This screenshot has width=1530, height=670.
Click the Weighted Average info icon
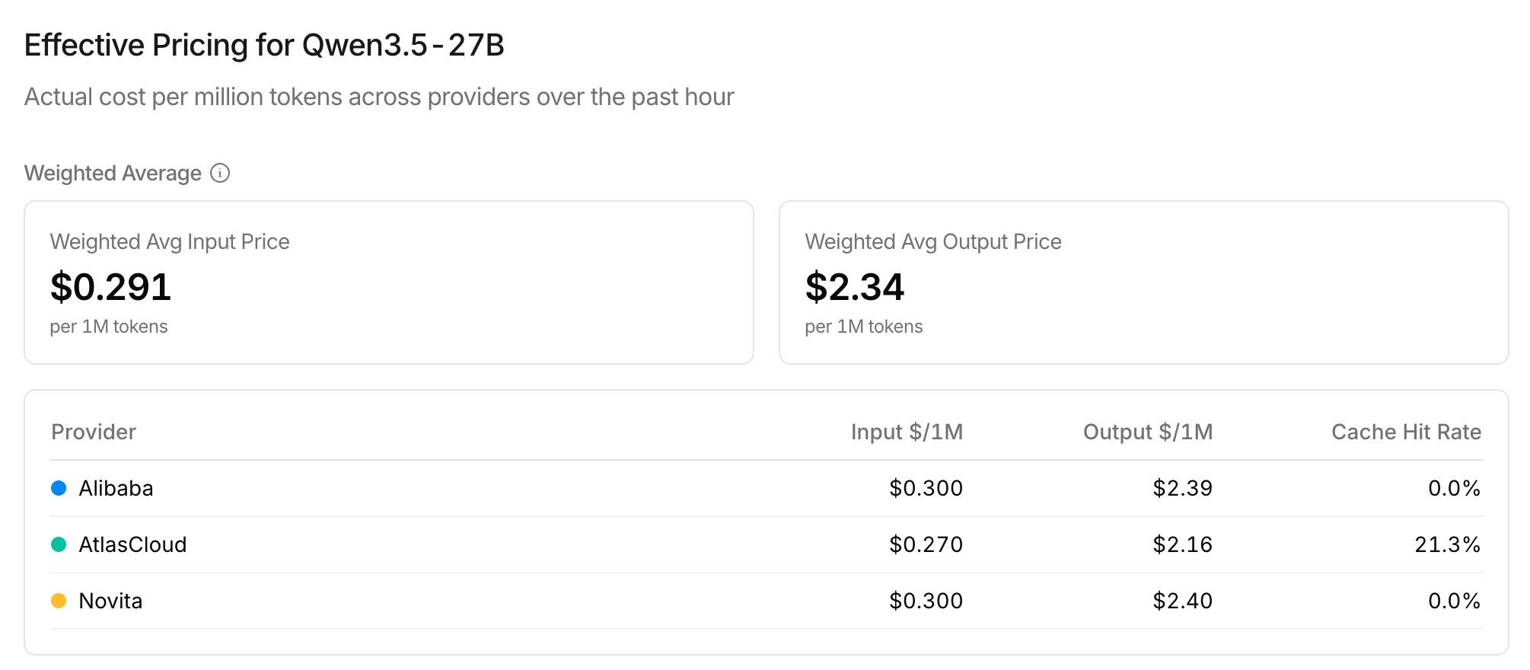tap(220, 174)
